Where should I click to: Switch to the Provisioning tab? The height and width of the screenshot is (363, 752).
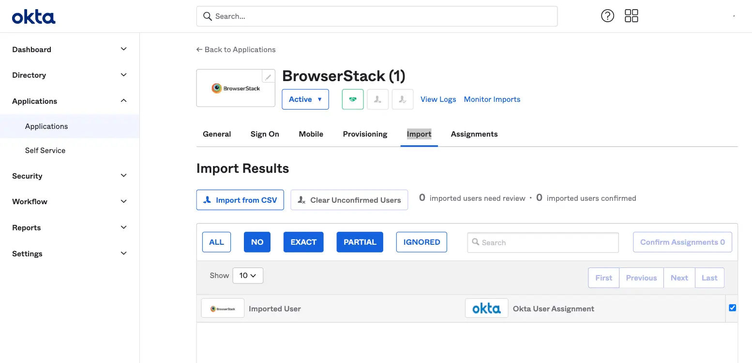[x=365, y=134]
